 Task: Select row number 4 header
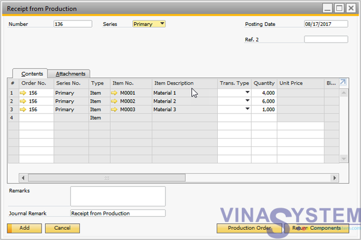tap(14, 118)
